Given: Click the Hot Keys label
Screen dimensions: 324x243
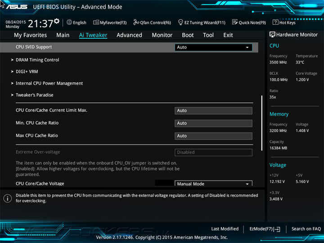Looking at the screenshot, I should point(287,22).
